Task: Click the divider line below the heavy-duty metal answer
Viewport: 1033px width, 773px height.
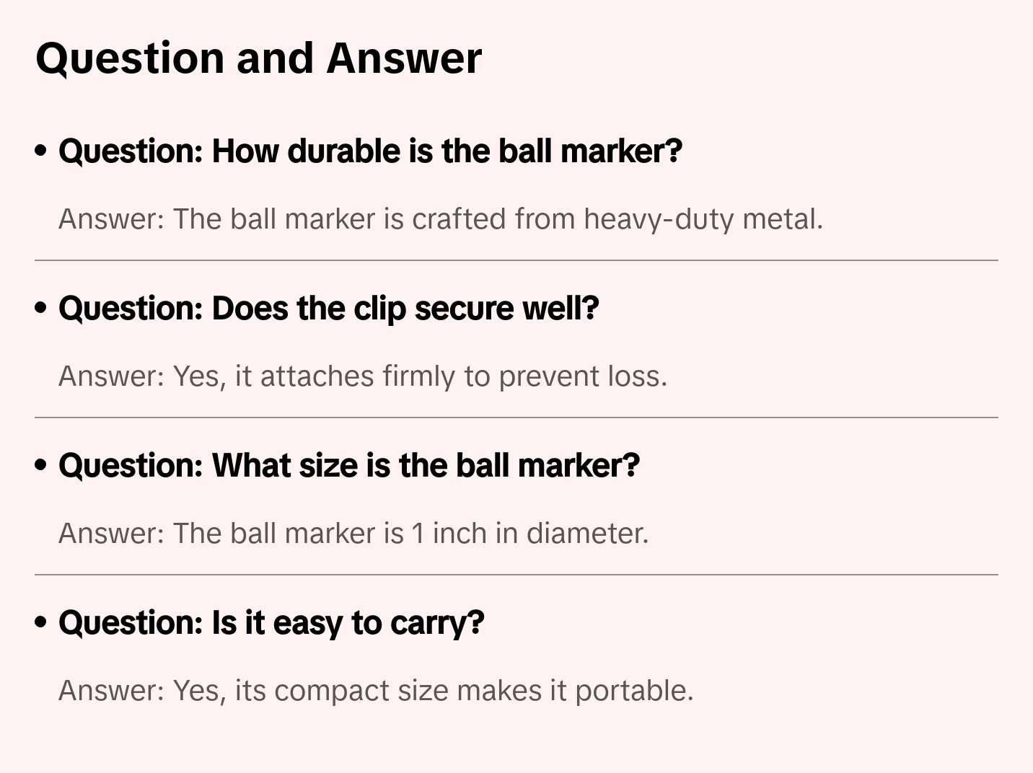Action: (x=516, y=260)
